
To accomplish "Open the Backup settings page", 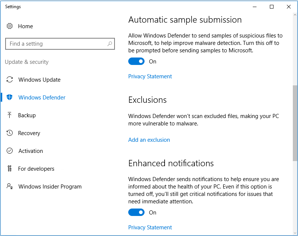I will tap(27, 115).
